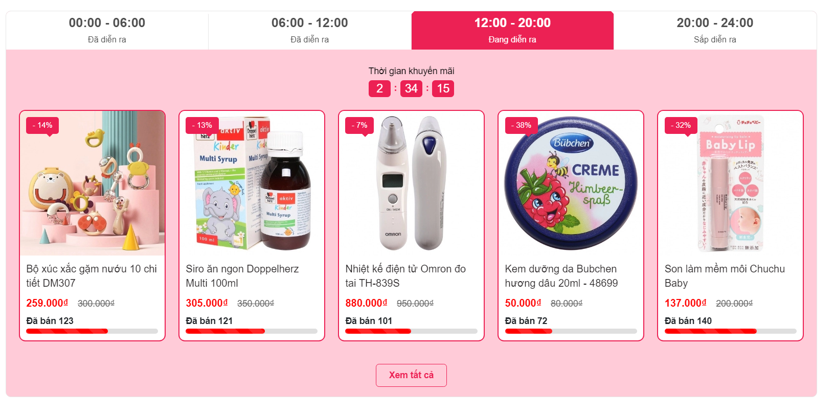
Task: Open the Doppelherz Multi Syrup product image
Action: coord(252,183)
